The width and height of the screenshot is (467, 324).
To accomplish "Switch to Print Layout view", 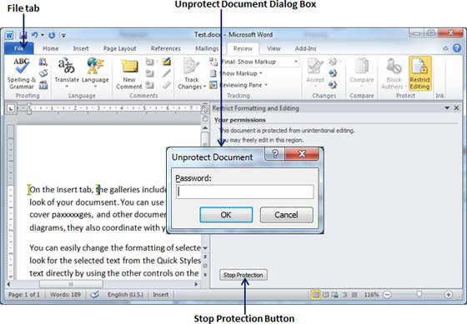I will 315,295.
